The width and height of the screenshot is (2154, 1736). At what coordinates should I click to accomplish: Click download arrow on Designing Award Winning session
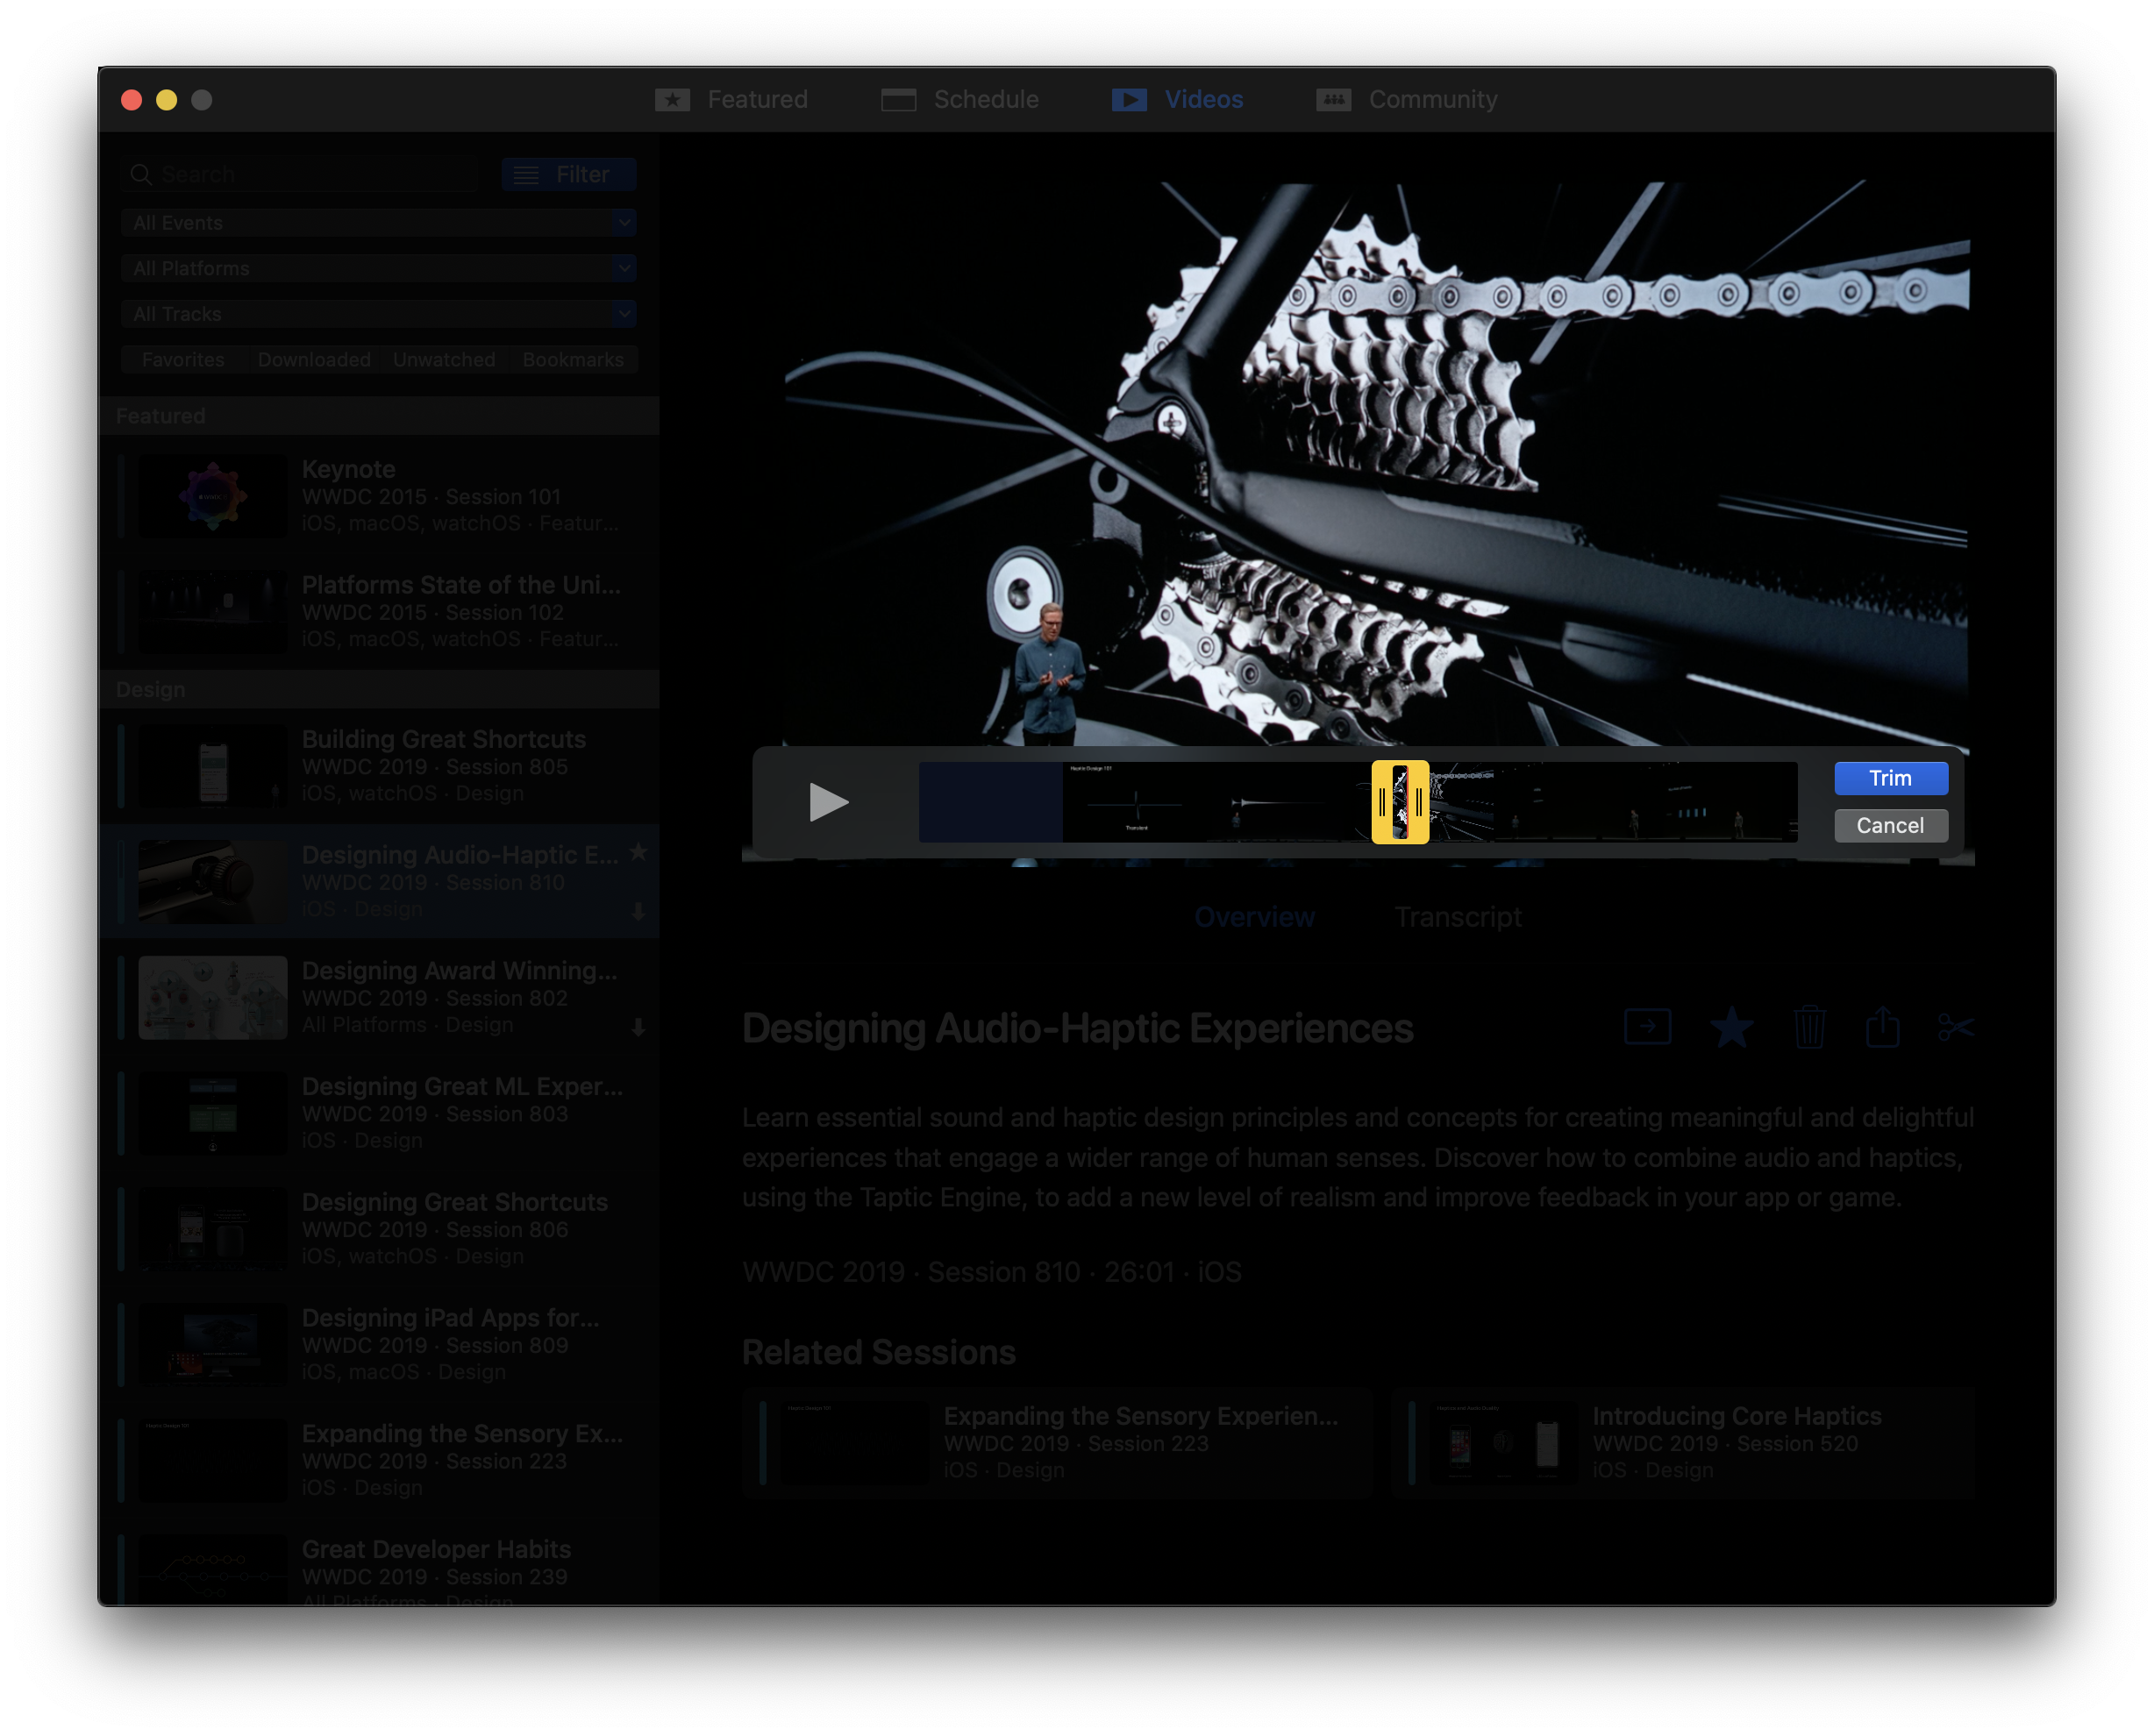pos(638,1027)
